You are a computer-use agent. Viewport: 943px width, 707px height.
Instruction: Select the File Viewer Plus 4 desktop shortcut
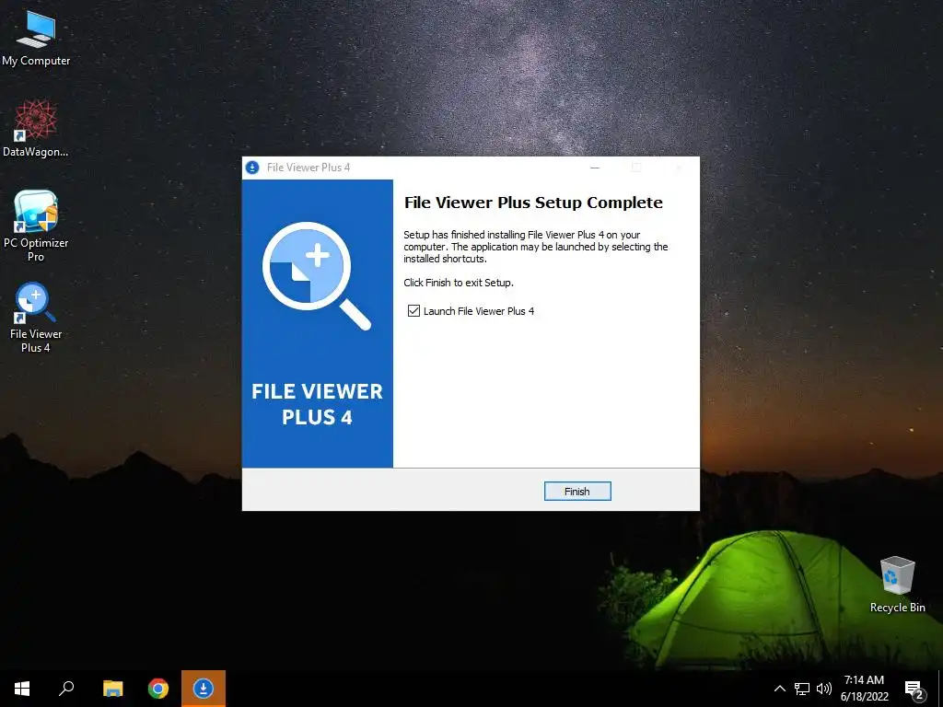(36, 318)
